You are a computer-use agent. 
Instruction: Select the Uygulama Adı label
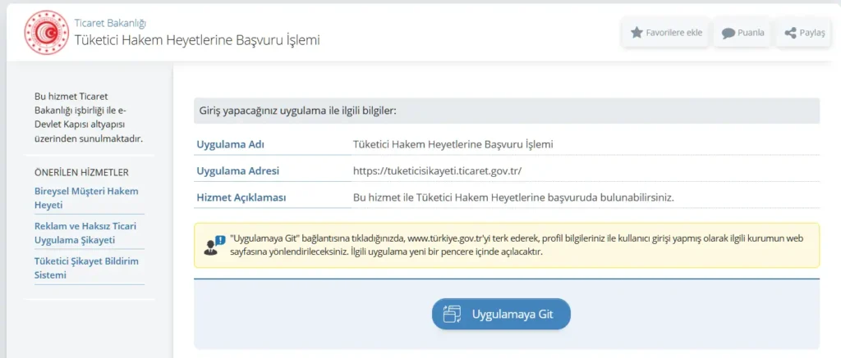tap(229, 144)
